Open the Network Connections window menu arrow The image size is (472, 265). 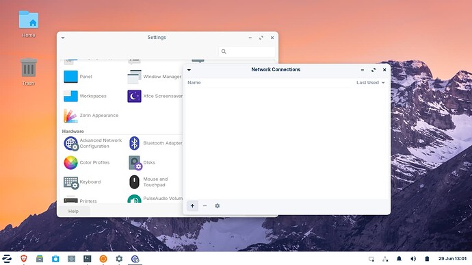(x=189, y=70)
